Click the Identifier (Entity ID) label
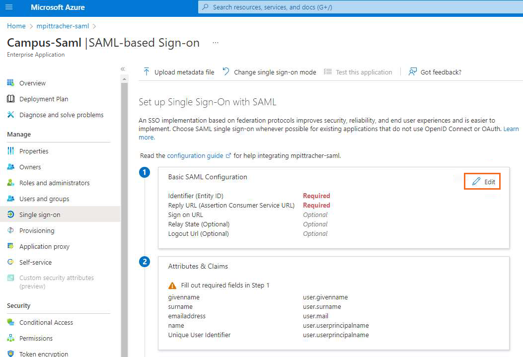The height and width of the screenshot is (357, 523). (x=196, y=196)
